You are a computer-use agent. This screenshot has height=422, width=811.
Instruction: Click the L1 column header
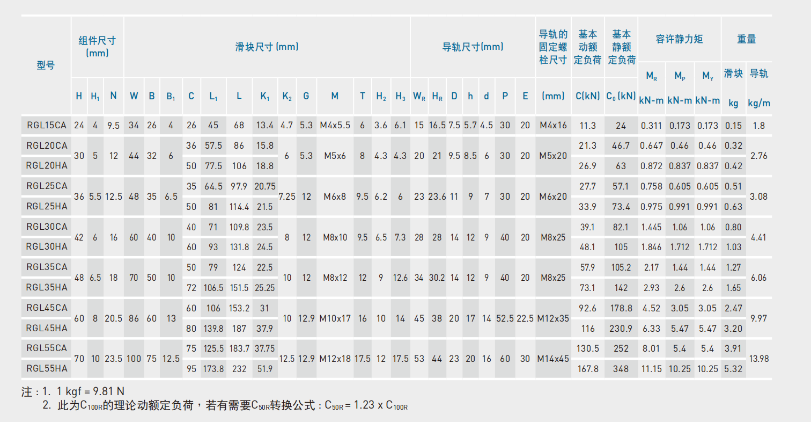click(213, 97)
